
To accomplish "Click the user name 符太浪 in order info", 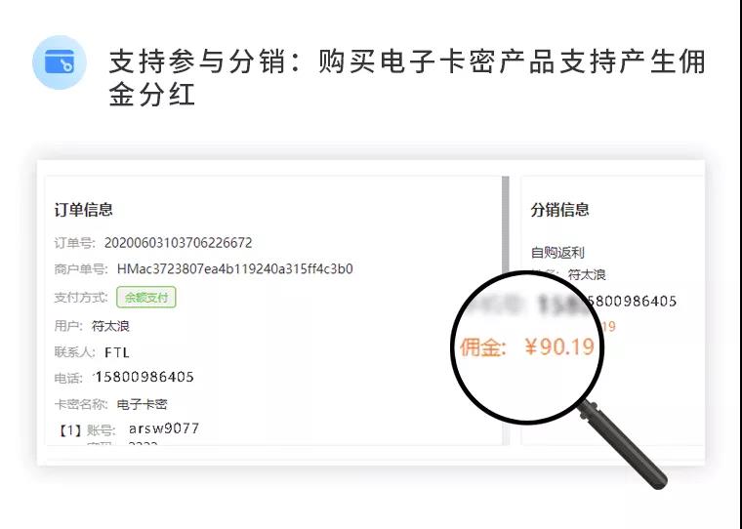I will 110,326.
